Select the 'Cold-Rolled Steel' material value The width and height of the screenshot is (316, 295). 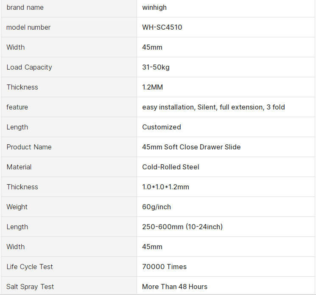pos(171,167)
